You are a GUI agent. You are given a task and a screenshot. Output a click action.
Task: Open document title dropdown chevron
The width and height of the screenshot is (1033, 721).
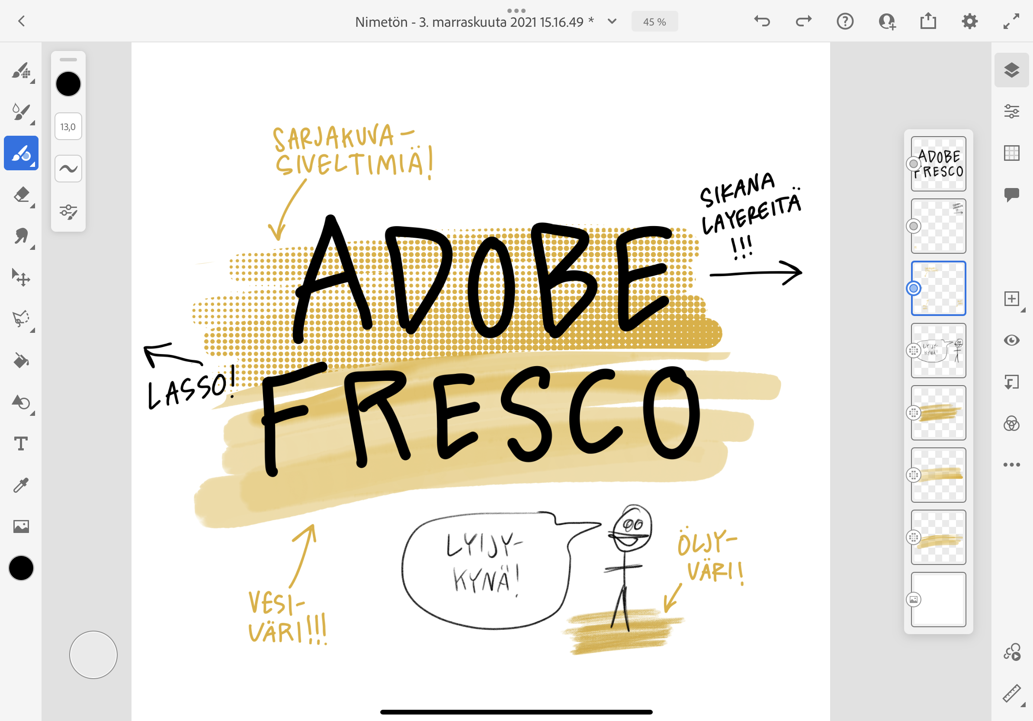[x=612, y=21]
